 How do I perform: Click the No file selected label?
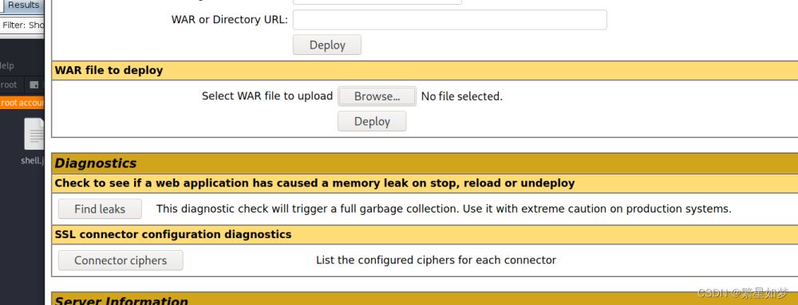click(x=461, y=96)
